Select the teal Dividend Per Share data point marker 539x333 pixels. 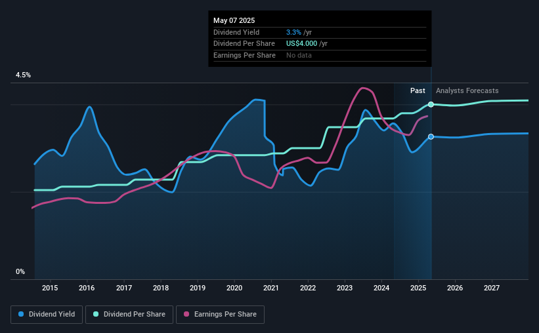point(431,104)
